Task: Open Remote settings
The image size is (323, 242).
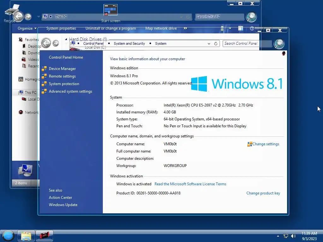Action: click(62, 76)
